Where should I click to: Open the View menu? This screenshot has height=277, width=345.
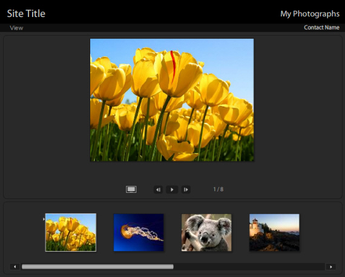(x=16, y=28)
